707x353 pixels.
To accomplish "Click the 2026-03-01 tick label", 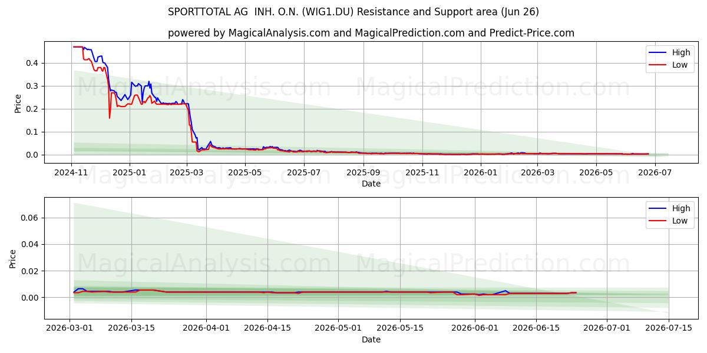I will [70, 328].
